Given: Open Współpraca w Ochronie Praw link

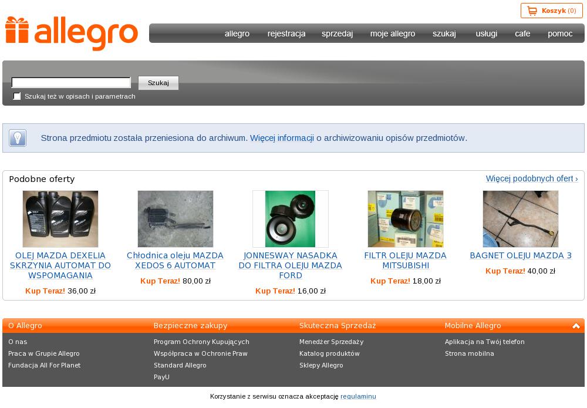Looking at the screenshot, I should pos(201,353).
